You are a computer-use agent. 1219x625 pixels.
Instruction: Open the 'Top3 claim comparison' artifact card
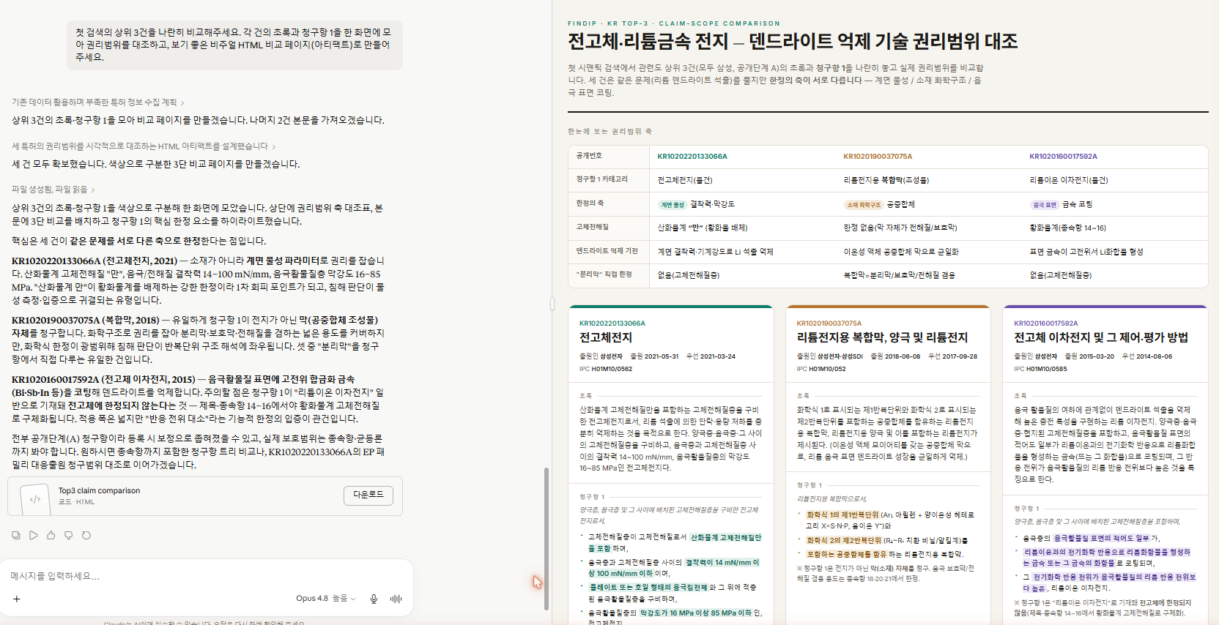coord(205,496)
